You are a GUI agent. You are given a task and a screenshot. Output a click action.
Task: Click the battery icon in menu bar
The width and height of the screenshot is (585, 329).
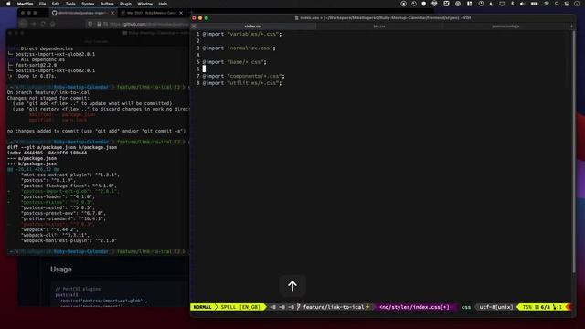point(534,4)
